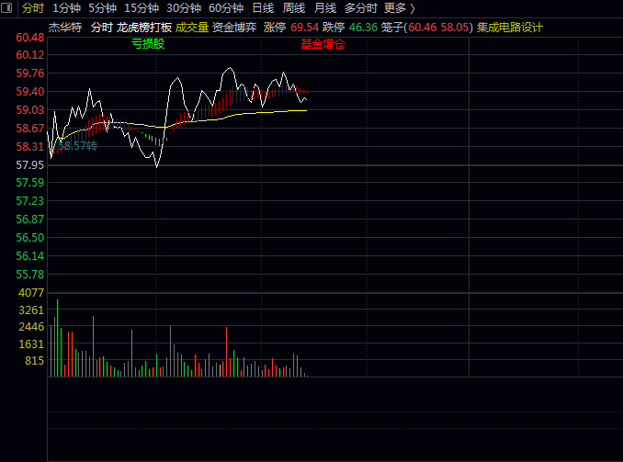Click the 亏损股 tag
Image resolution: width=623 pixels, height=462 pixels.
pos(148,44)
